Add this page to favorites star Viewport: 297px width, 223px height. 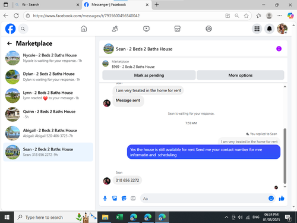[246, 15]
